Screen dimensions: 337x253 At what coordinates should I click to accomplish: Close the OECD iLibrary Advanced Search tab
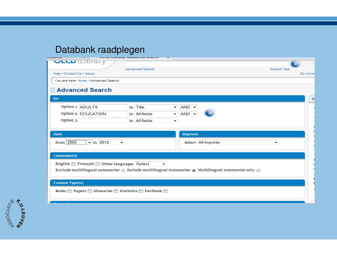click(168, 58)
